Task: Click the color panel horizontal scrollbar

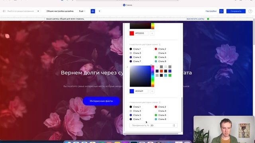Action: coord(151,133)
